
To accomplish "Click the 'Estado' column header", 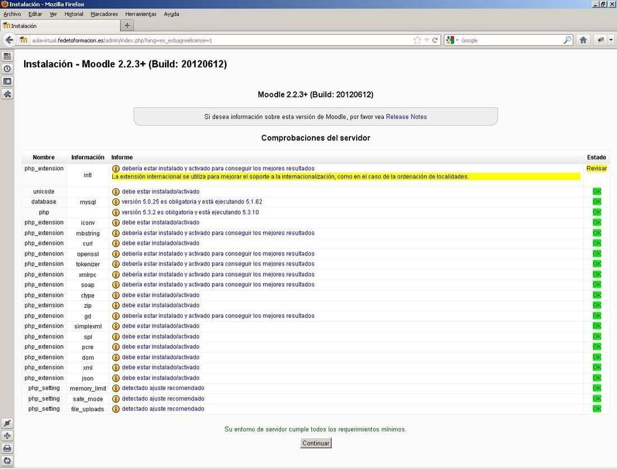I will [597, 157].
